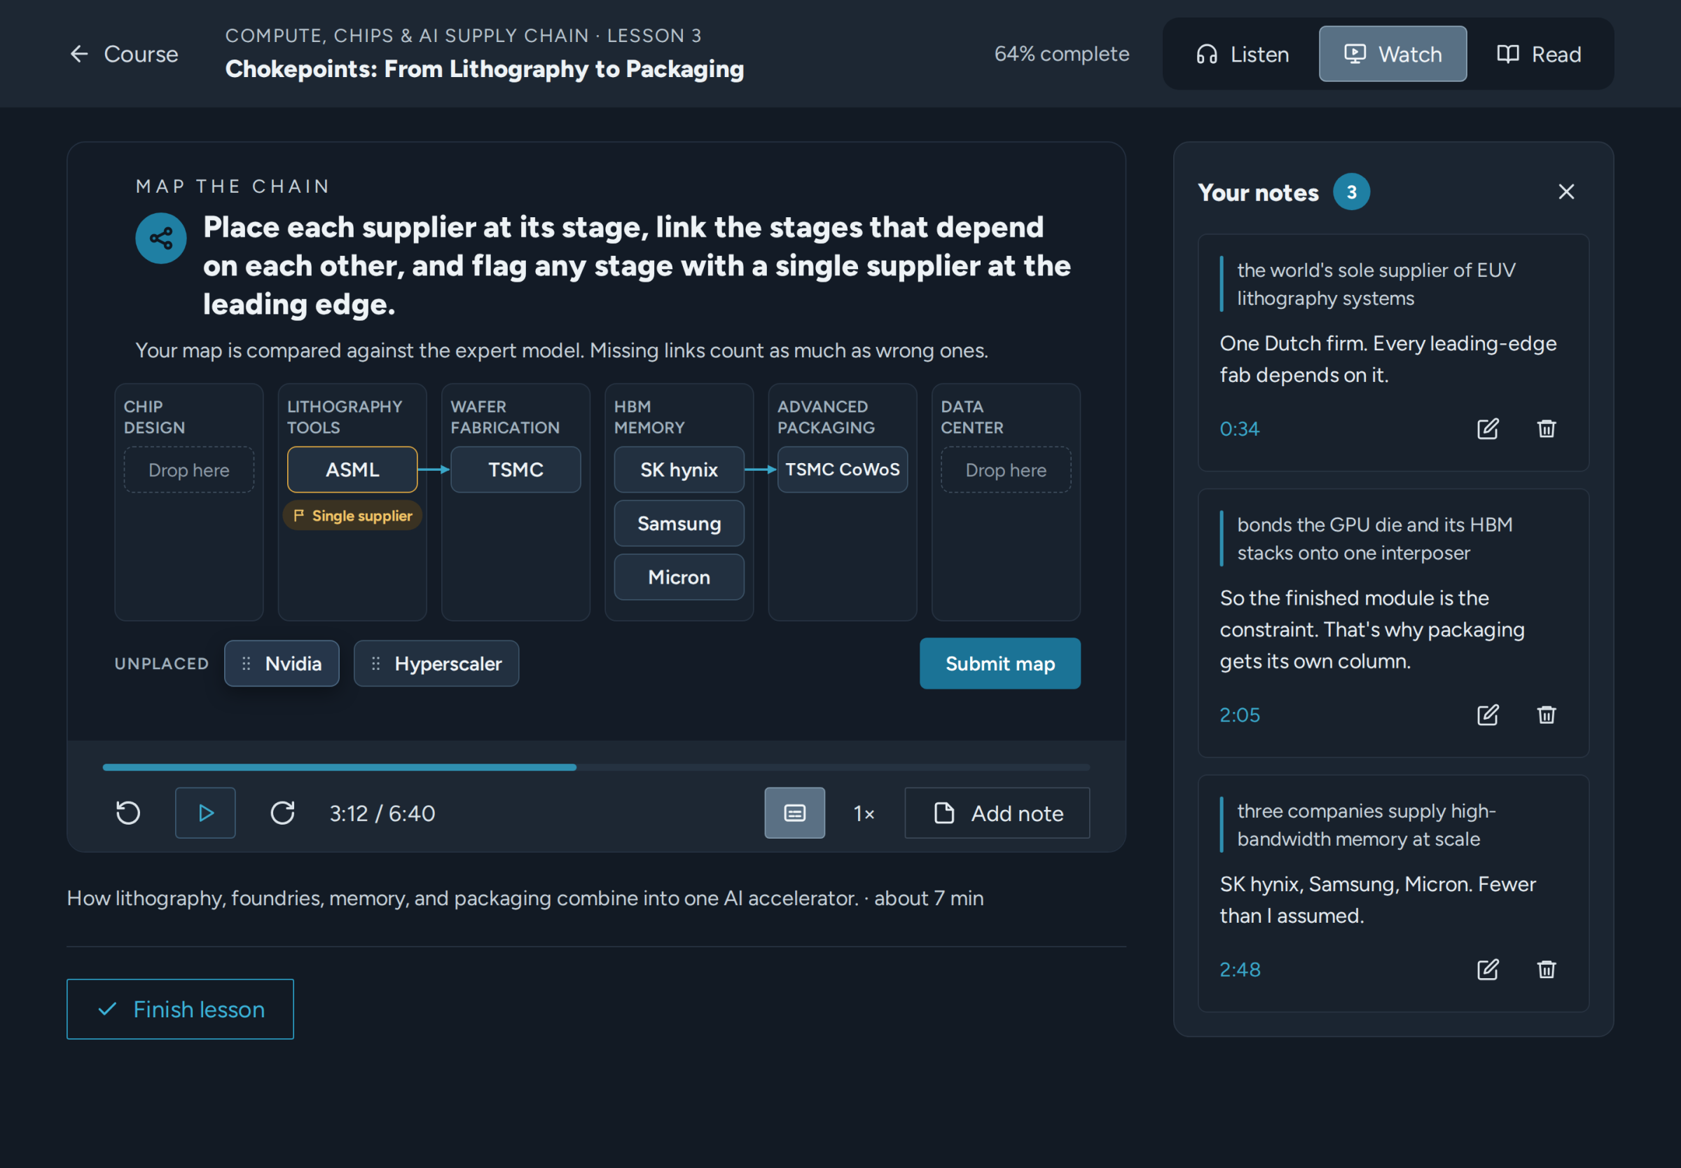1681x1168 pixels.
Task: Jump to the 2:48 timestamp link
Action: pos(1240,970)
